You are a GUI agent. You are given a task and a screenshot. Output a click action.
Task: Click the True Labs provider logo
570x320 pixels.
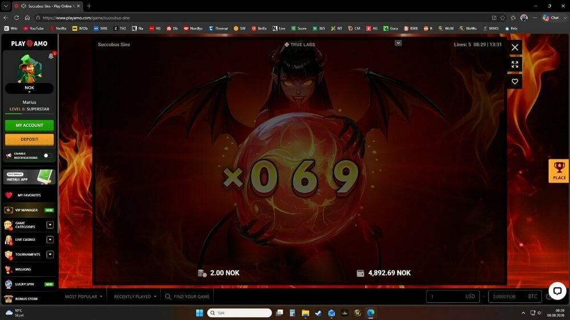click(300, 44)
